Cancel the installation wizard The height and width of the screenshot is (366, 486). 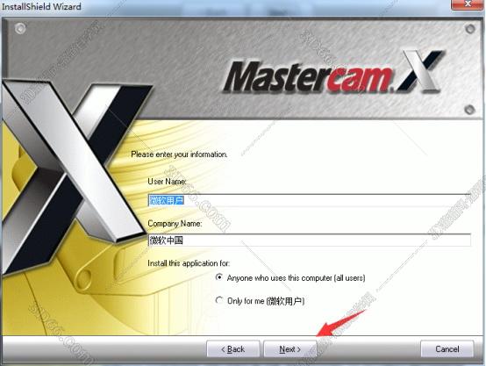click(x=447, y=349)
